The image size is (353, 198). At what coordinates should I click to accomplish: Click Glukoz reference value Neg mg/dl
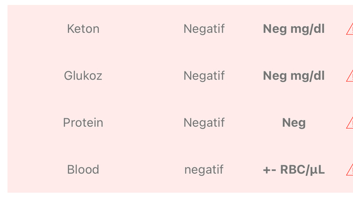click(294, 76)
